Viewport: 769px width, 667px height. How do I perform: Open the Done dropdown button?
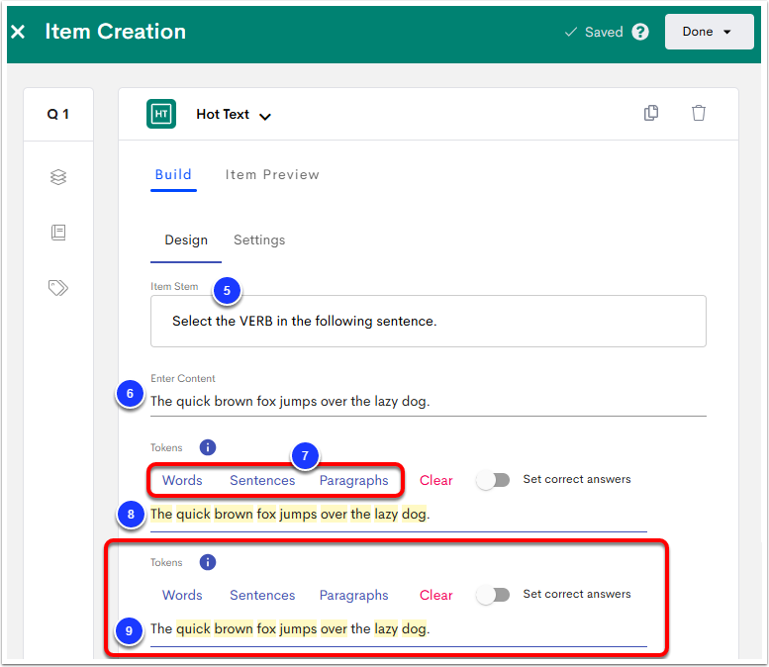(x=709, y=32)
